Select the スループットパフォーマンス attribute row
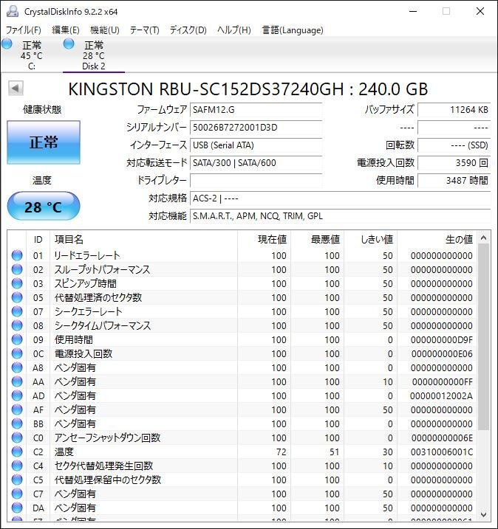Image resolution: width=498 pixels, height=529 pixels. pos(242,269)
